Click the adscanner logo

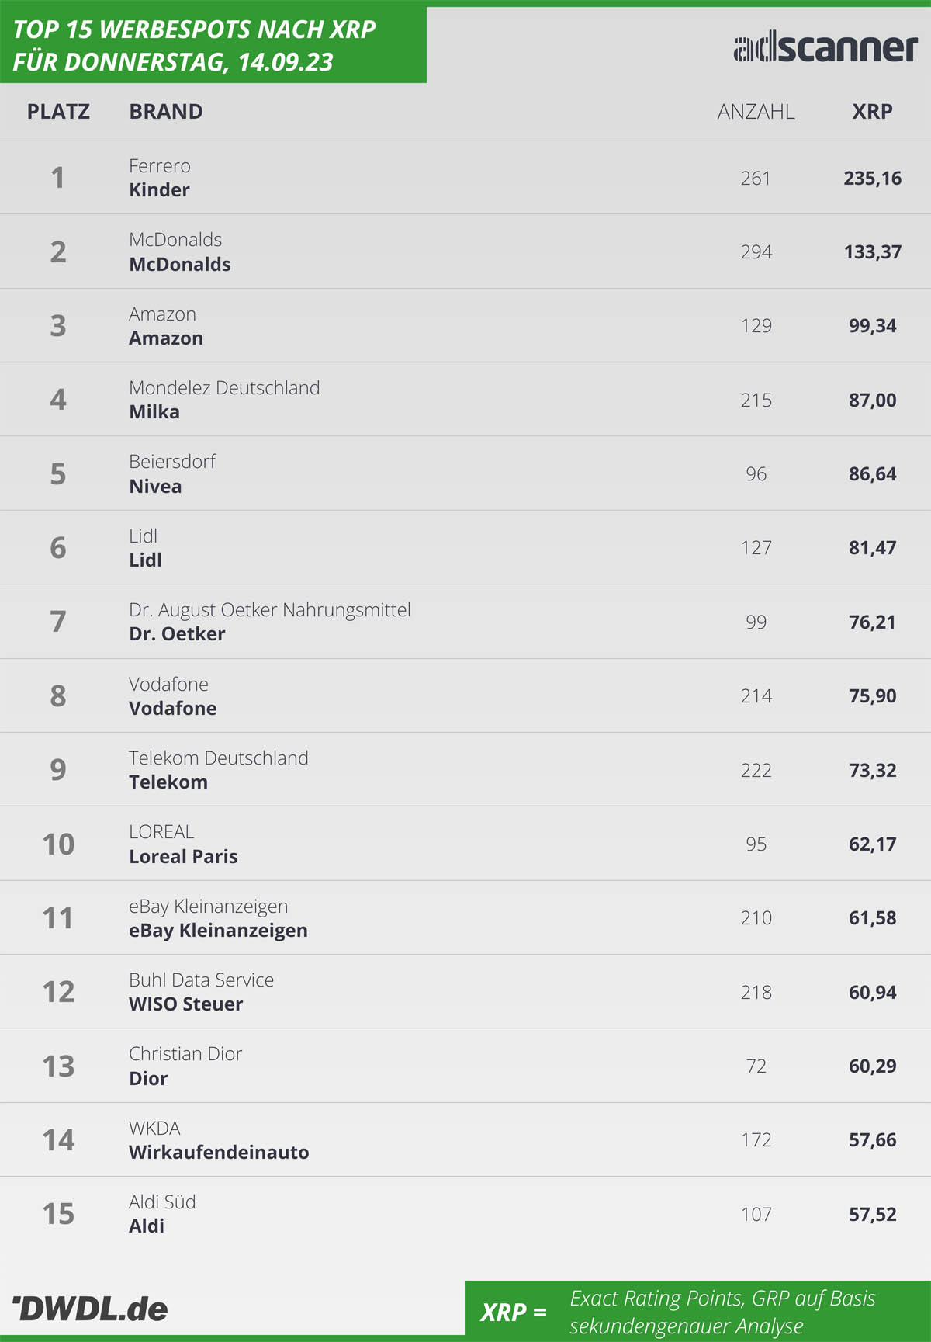(825, 47)
